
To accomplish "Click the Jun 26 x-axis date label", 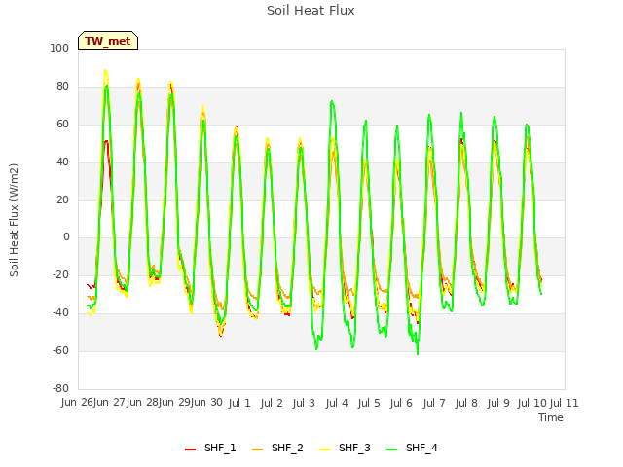I will click(x=77, y=403).
